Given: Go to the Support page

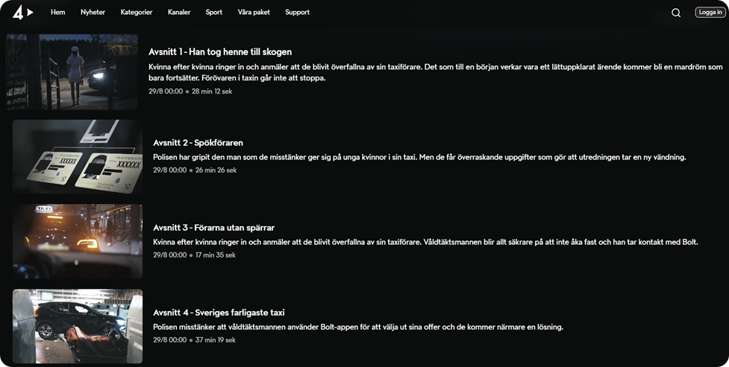Looking at the screenshot, I should [x=298, y=12].
